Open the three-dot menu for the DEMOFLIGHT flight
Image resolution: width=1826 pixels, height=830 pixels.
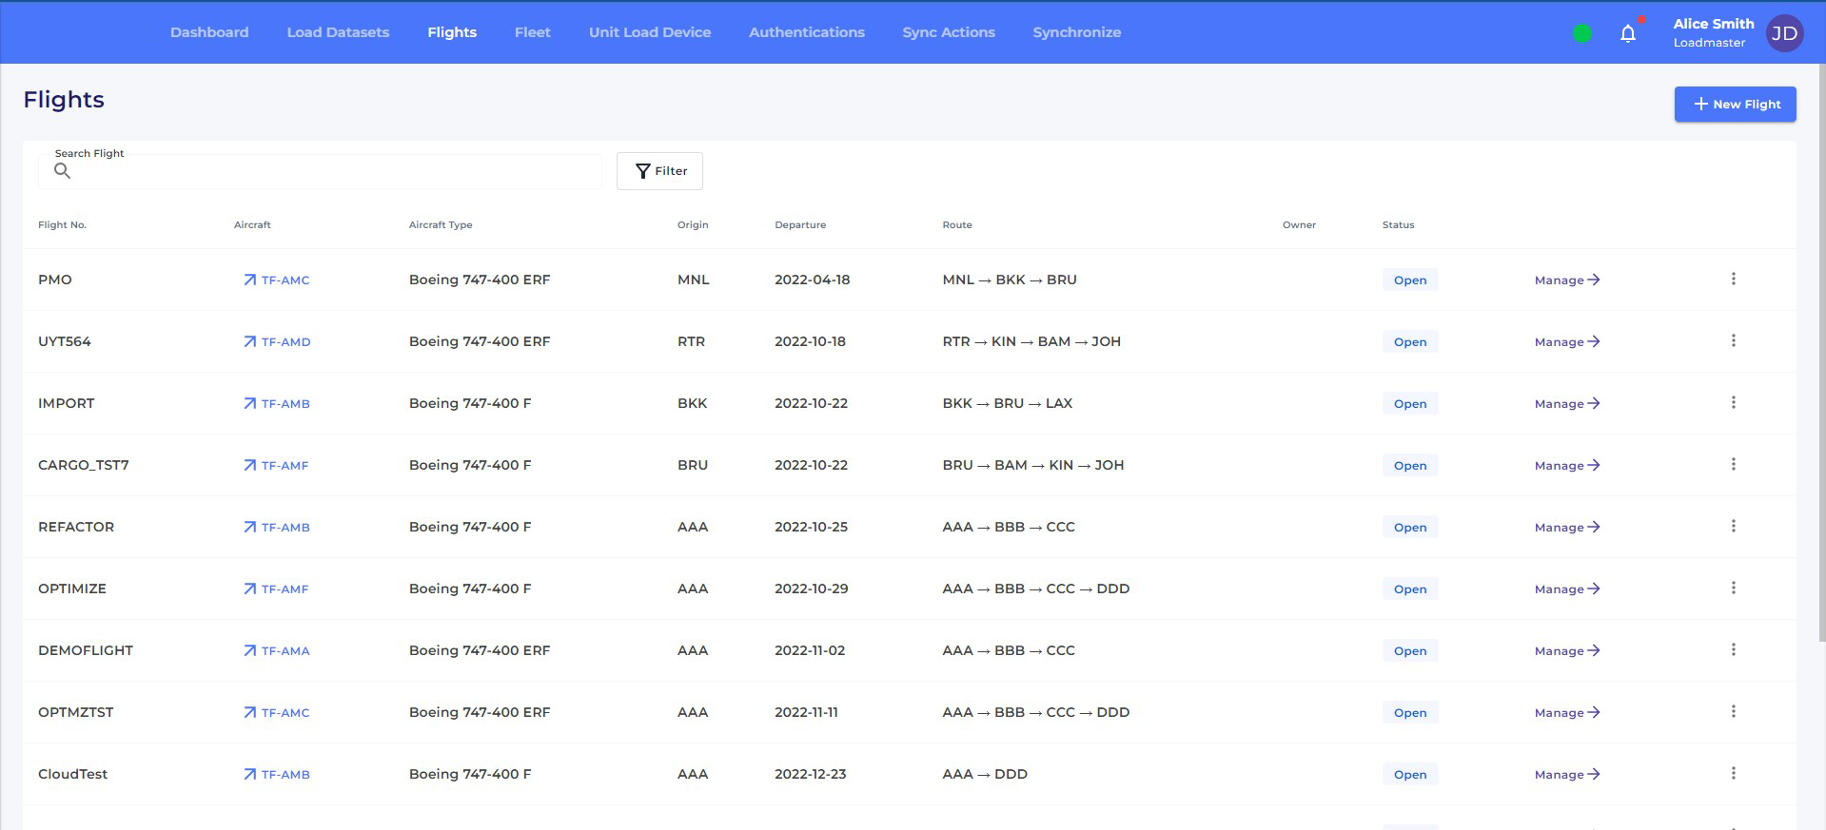coord(1733,649)
